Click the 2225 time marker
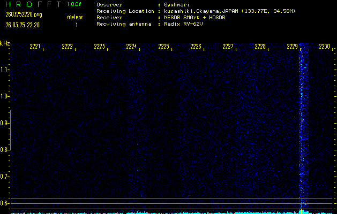This screenshot has width=337, height=214. click(164, 47)
